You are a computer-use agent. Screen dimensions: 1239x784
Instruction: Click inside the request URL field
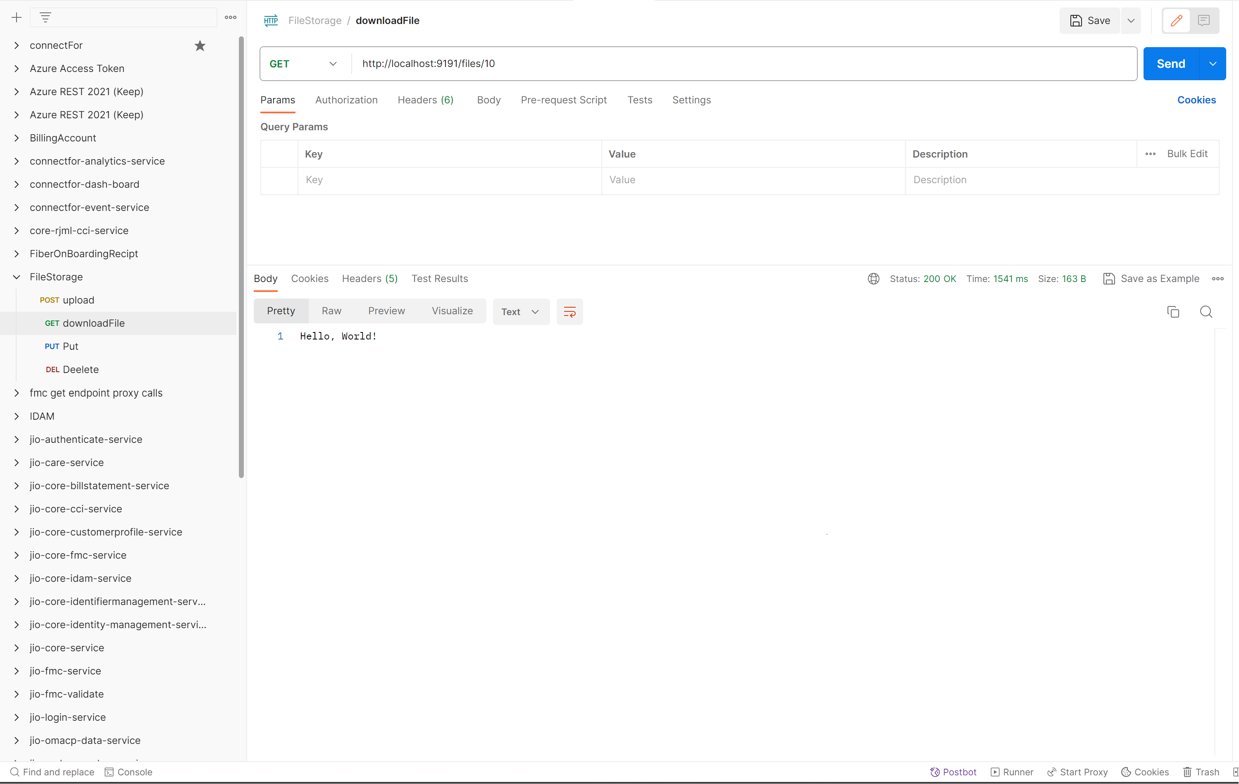coord(617,63)
